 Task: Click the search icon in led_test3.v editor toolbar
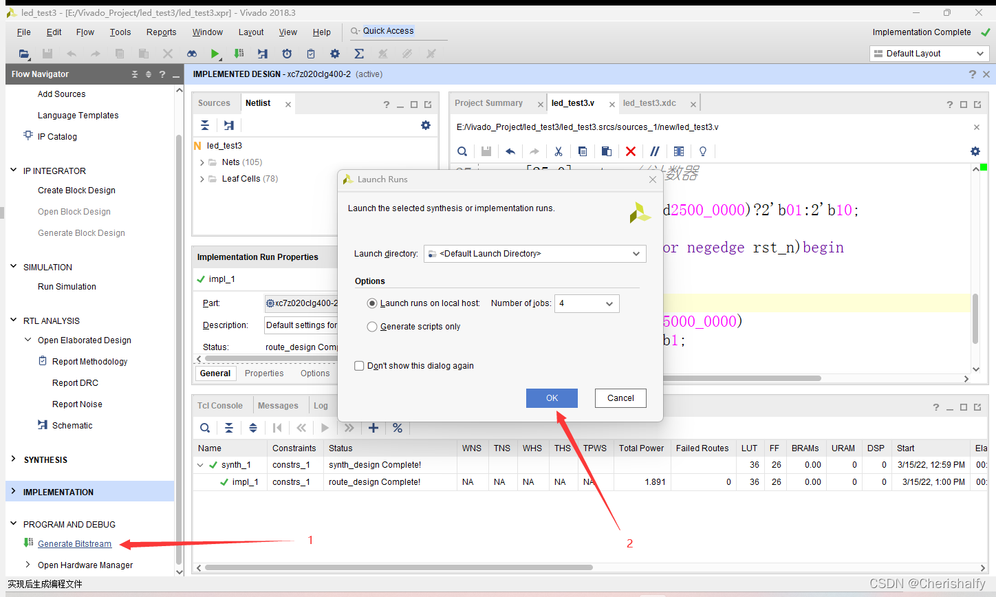462,151
